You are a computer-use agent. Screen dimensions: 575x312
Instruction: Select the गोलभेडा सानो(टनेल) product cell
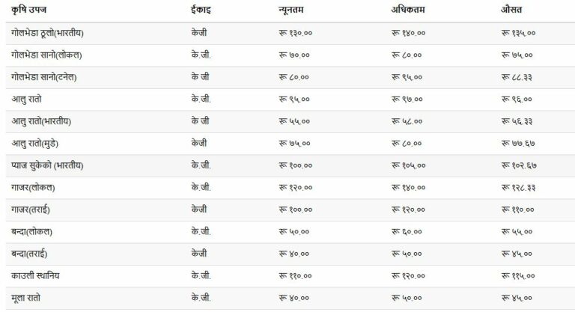tap(44, 77)
